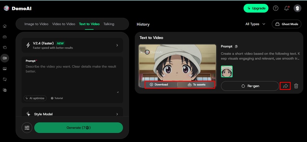Open the bottom sidebar copy-plus icon

click(5, 90)
